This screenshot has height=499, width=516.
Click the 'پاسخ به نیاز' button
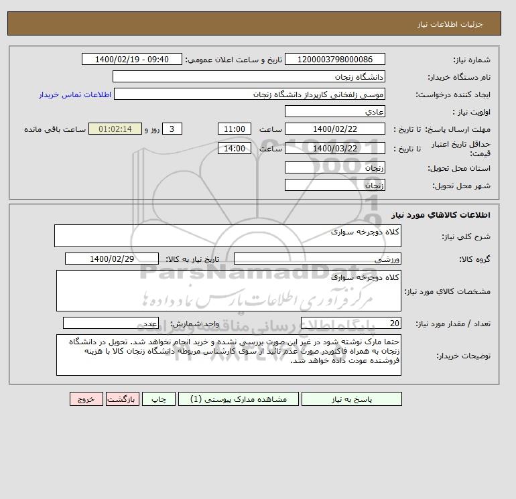pos(351,399)
